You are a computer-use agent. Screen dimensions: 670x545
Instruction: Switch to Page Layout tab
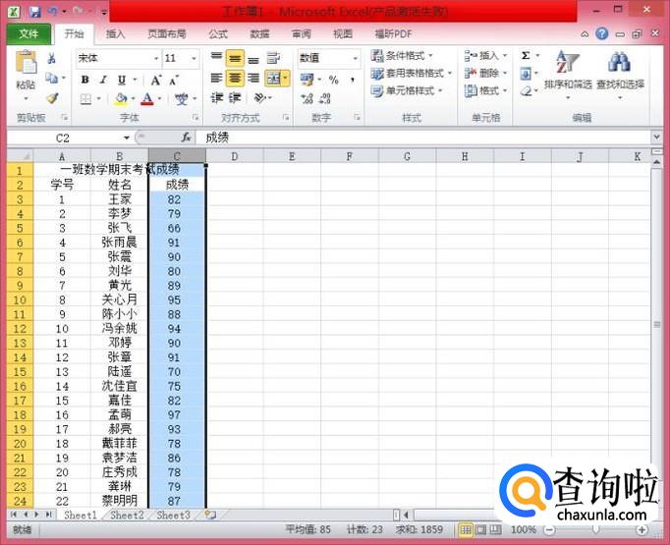167,33
